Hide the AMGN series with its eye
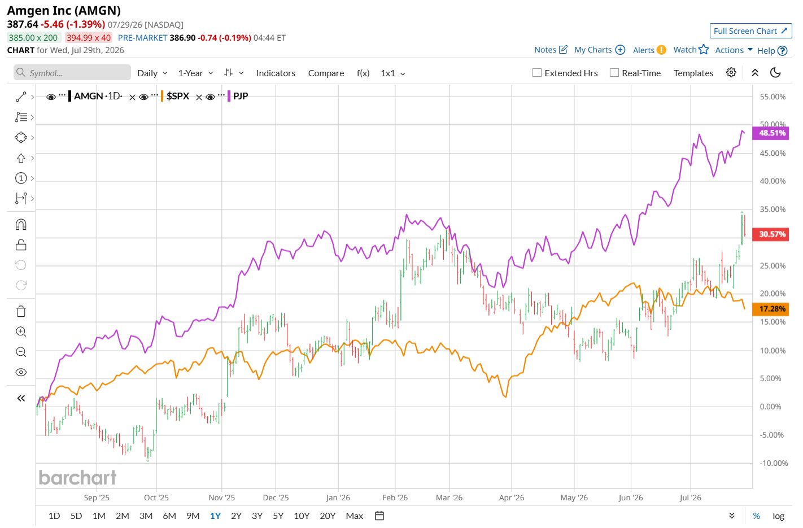Viewport: 803px width, 528px height. (x=51, y=97)
